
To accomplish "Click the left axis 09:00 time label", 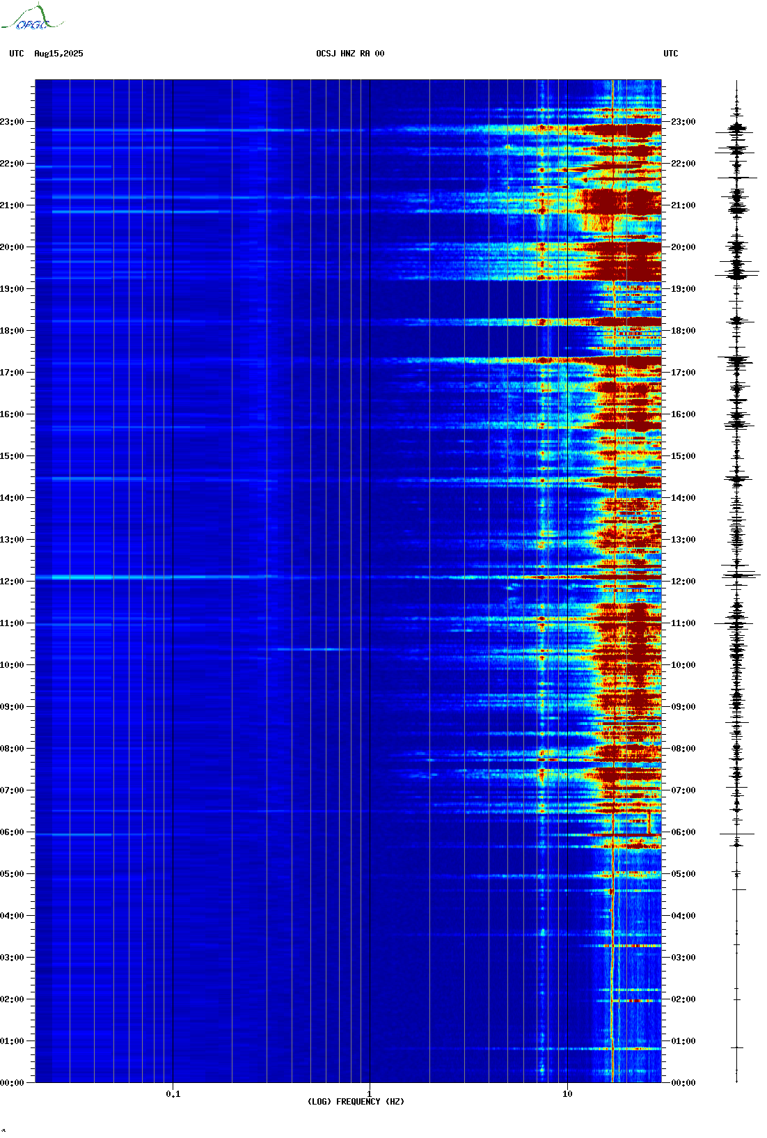I will 12,707.
